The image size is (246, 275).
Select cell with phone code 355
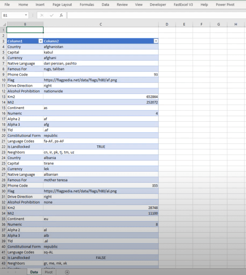pos(101,186)
